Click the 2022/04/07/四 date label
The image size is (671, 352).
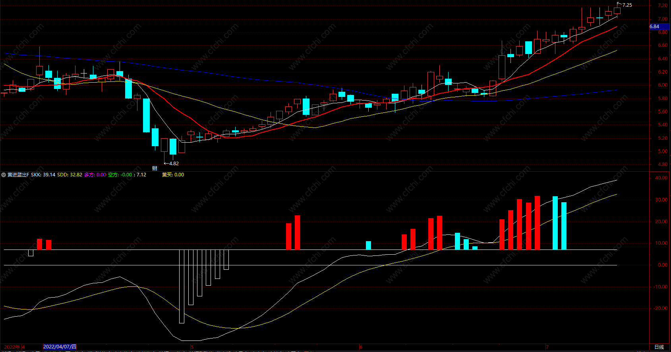tap(60, 347)
